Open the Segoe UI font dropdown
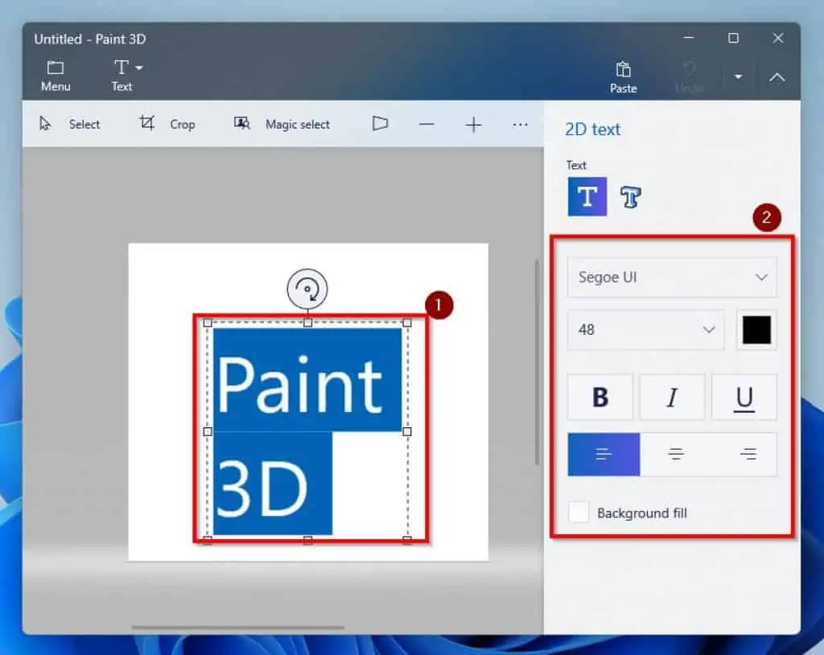Viewport: 824px width, 655px height. coord(671,277)
